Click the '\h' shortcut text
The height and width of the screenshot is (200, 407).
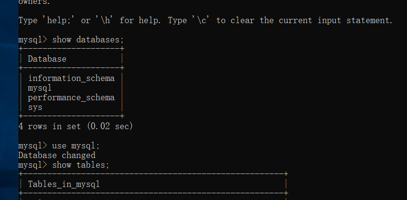point(103,21)
